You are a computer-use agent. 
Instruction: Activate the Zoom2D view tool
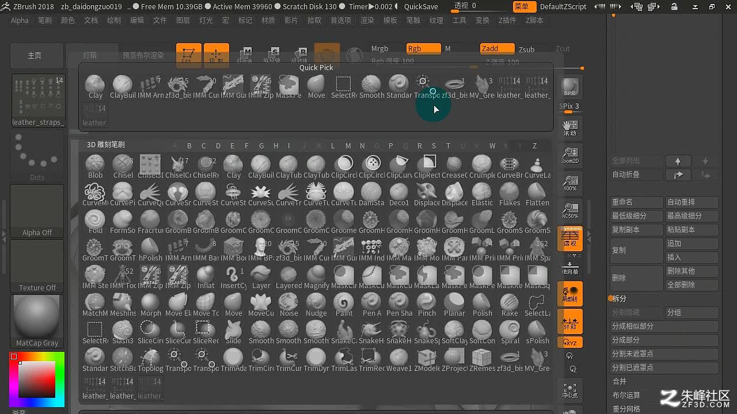(570, 155)
